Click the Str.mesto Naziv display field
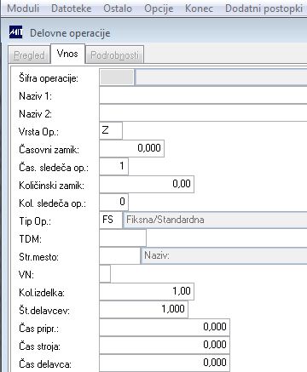The image size is (307, 372). pyautogui.click(x=224, y=255)
